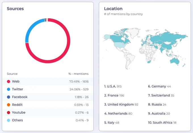Click the value 1.18% - 26
Screen dimensions: 193x133
(82, 97)
